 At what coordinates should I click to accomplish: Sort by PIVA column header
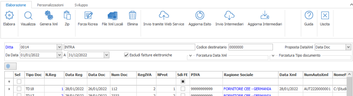206,75
